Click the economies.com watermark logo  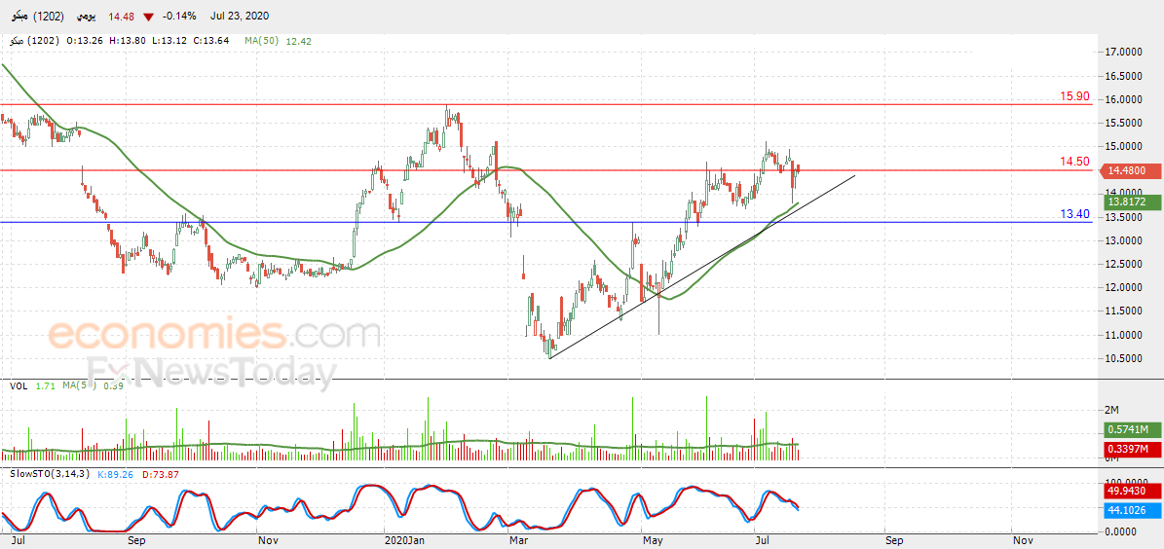tap(214, 335)
